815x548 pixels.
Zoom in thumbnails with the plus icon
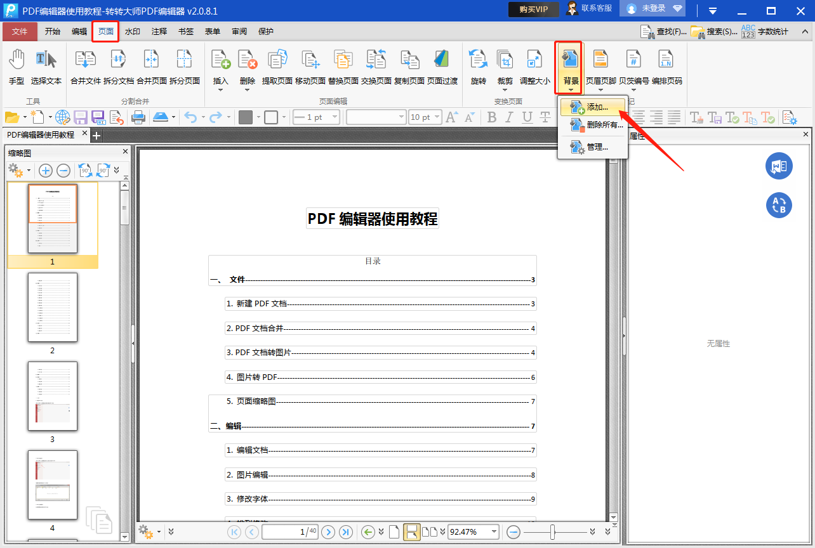[x=46, y=170]
